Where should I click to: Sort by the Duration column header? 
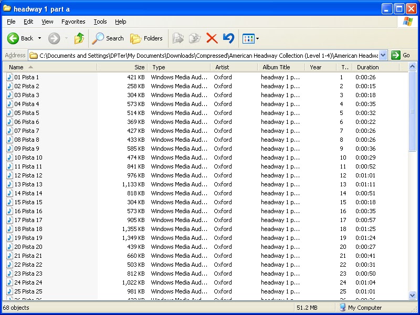pos(376,67)
